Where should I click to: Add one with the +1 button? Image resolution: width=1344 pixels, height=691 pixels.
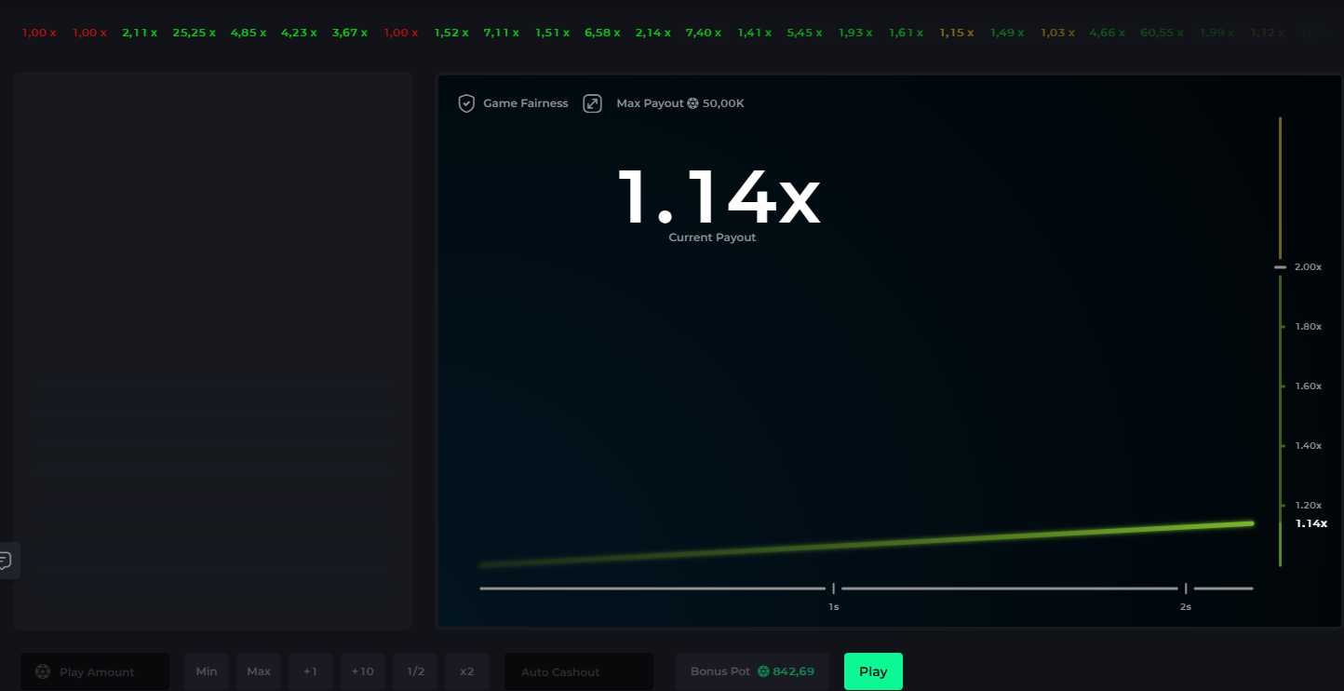pyautogui.click(x=310, y=671)
